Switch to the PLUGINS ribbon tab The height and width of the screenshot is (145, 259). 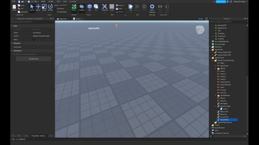[73, 1]
